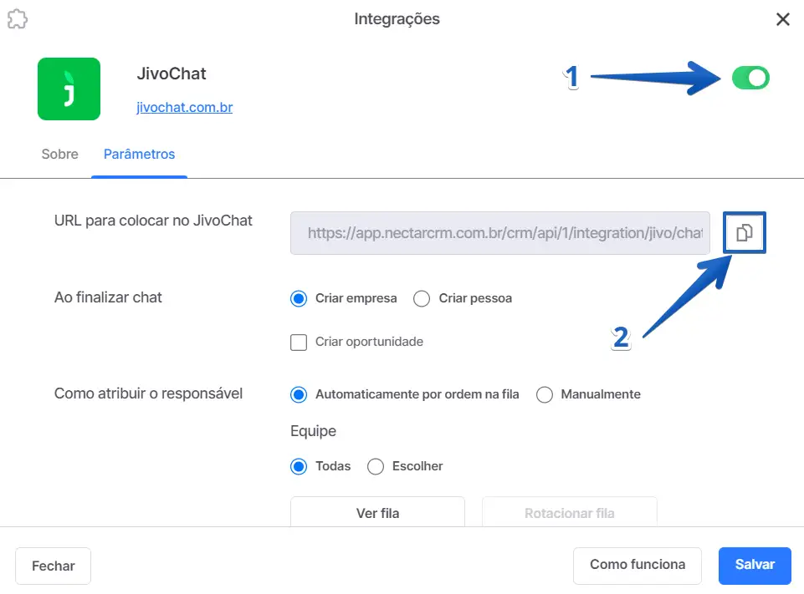Select the Criar pessoa option
The width and height of the screenshot is (804, 594).
coord(422,298)
